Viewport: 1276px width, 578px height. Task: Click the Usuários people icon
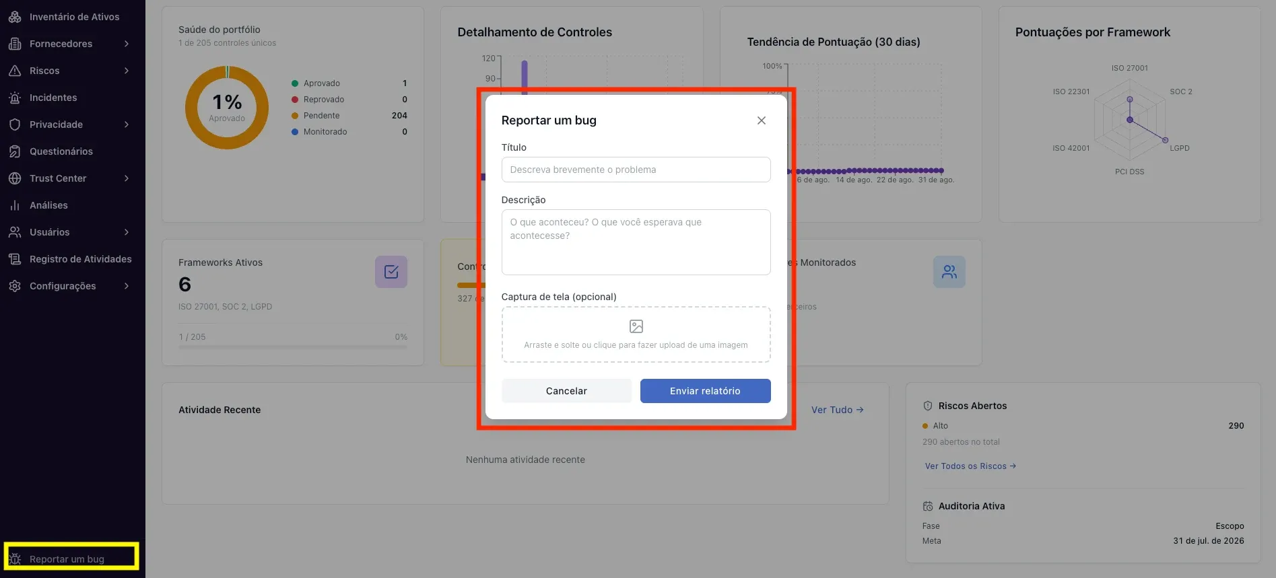15,232
